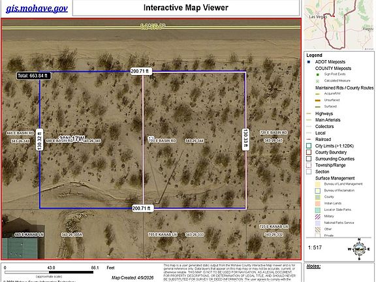Select the Indian Lands color swatch
This screenshot has height=282, width=376.
317,204
